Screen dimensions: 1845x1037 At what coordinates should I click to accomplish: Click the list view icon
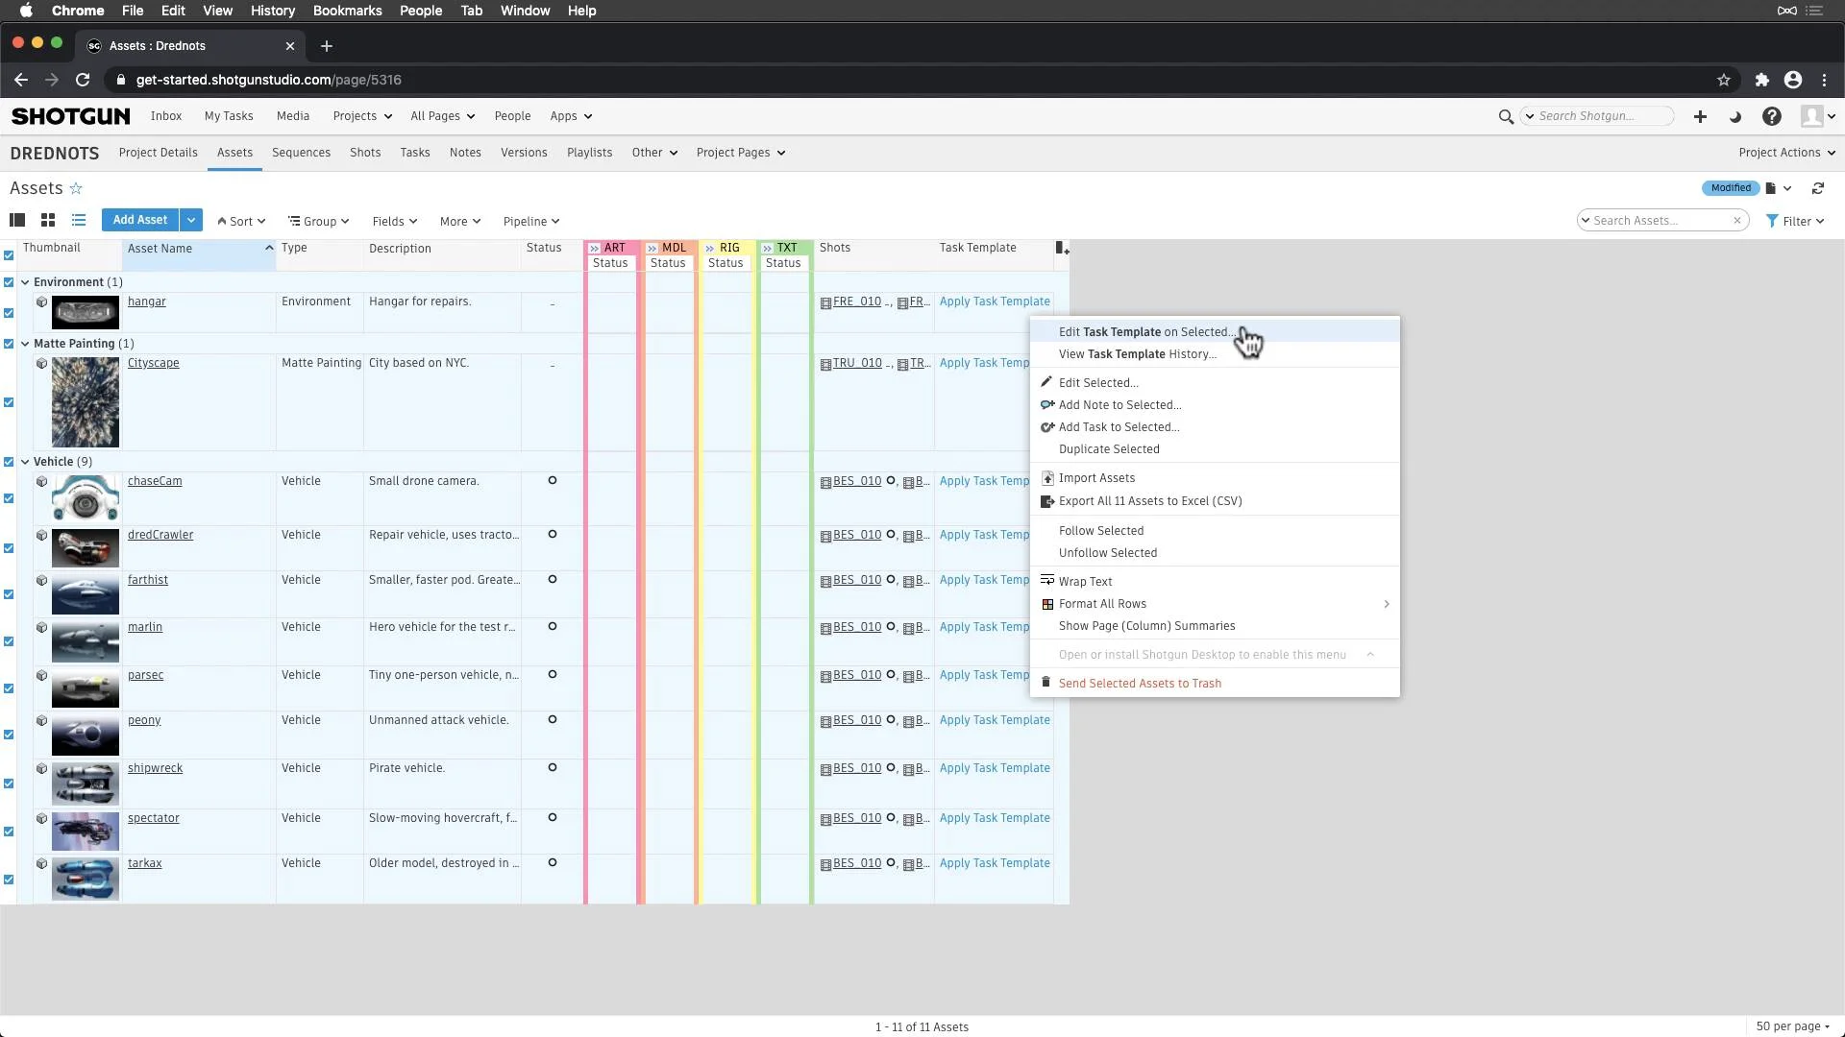point(79,220)
